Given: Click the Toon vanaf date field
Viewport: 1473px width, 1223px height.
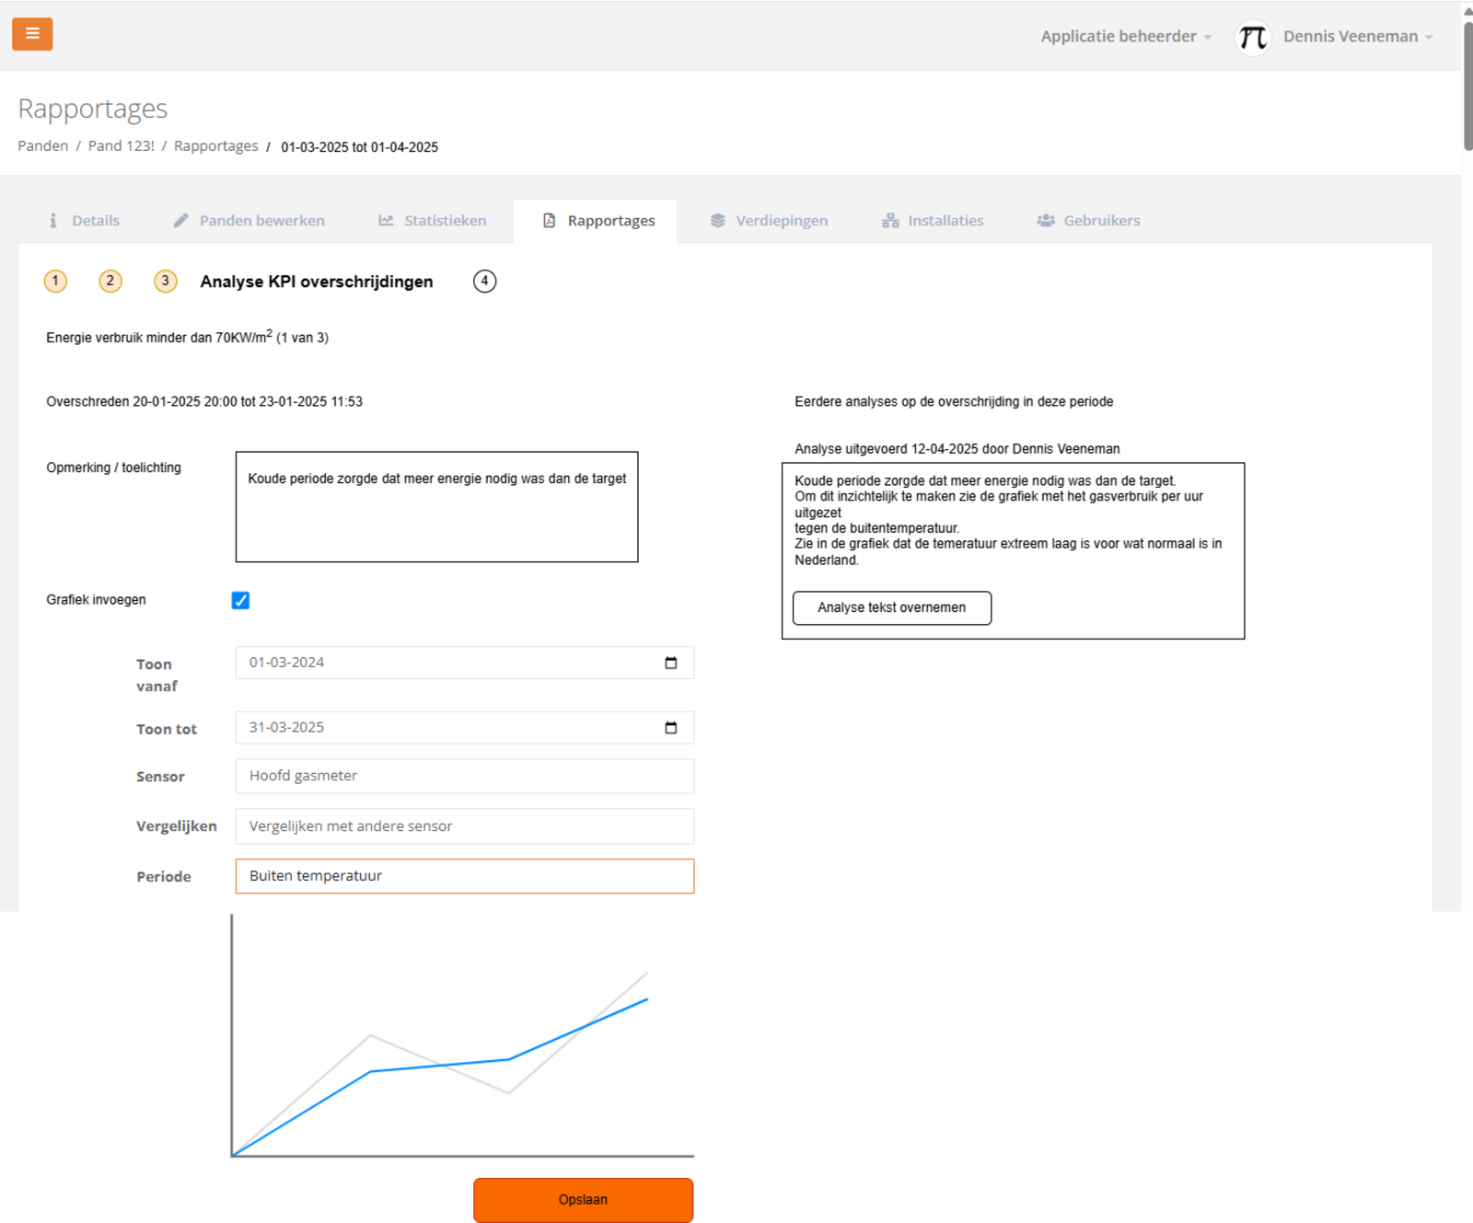Looking at the screenshot, I should point(465,663).
